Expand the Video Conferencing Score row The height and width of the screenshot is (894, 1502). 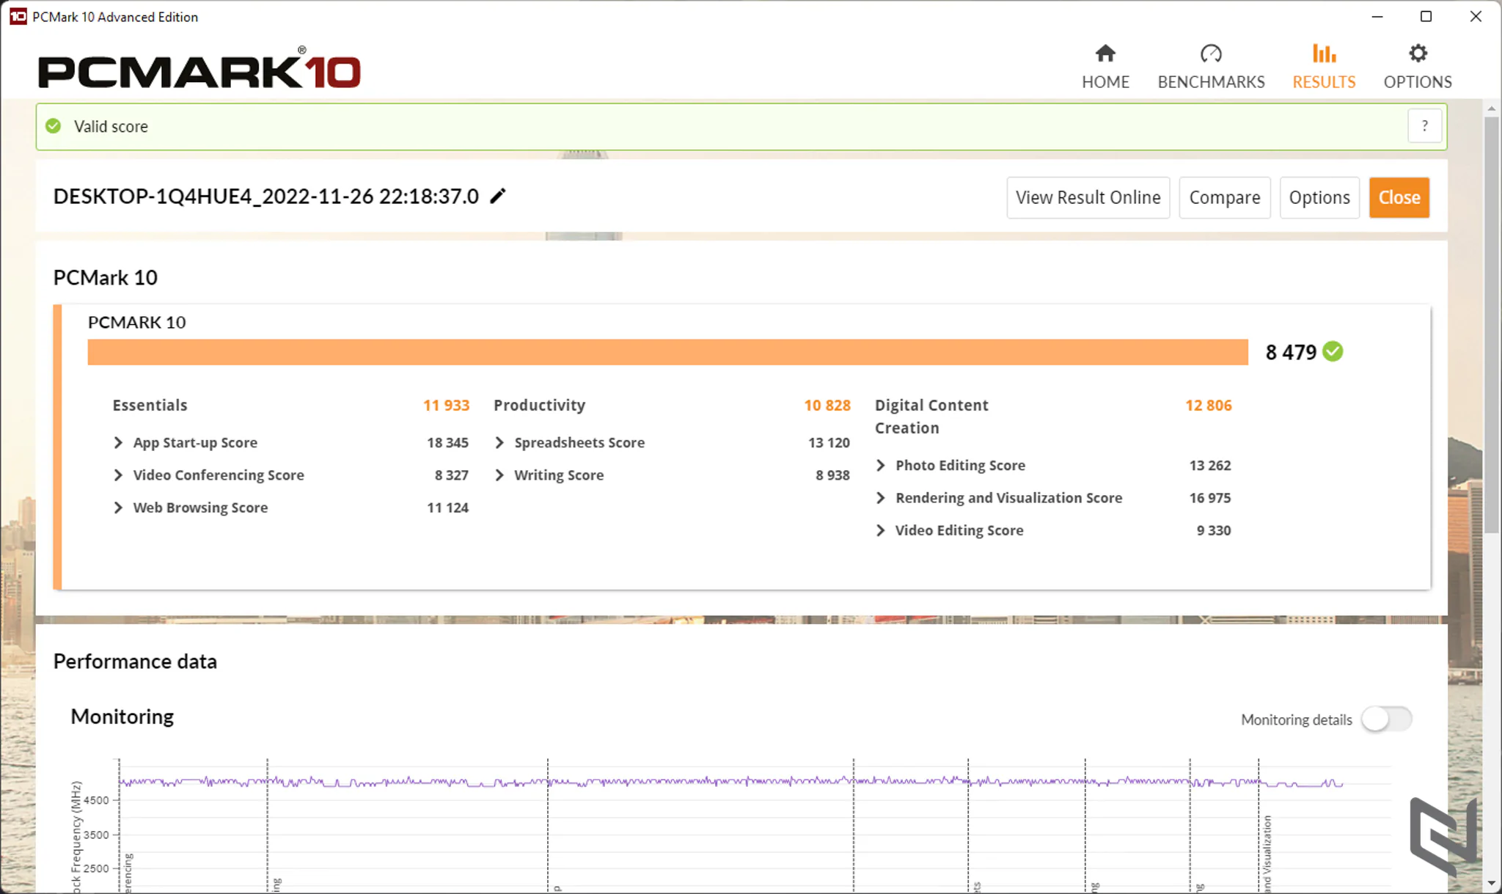pyautogui.click(x=118, y=475)
